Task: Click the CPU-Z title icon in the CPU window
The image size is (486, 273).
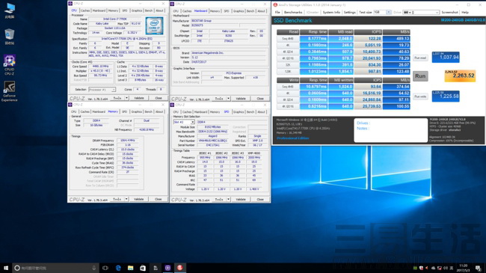Action: click(x=70, y=4)
